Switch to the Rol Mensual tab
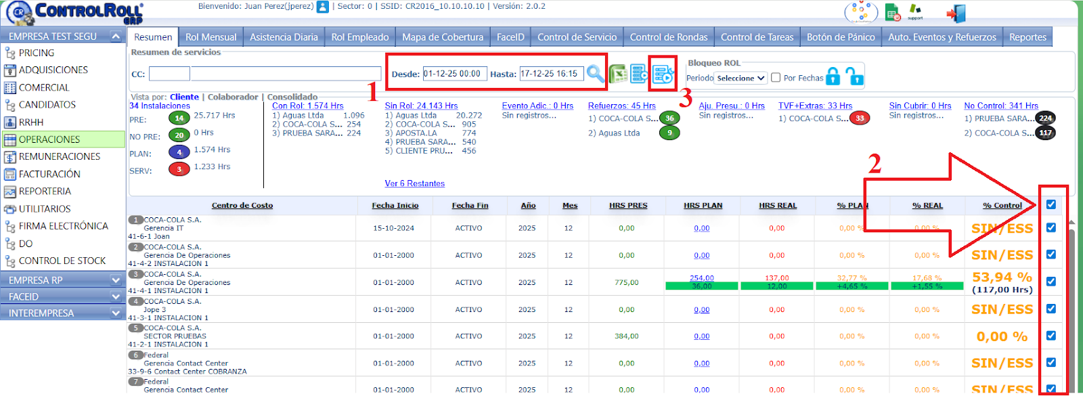The width and height of the screenshot is (1083, 398). (211, 37)
